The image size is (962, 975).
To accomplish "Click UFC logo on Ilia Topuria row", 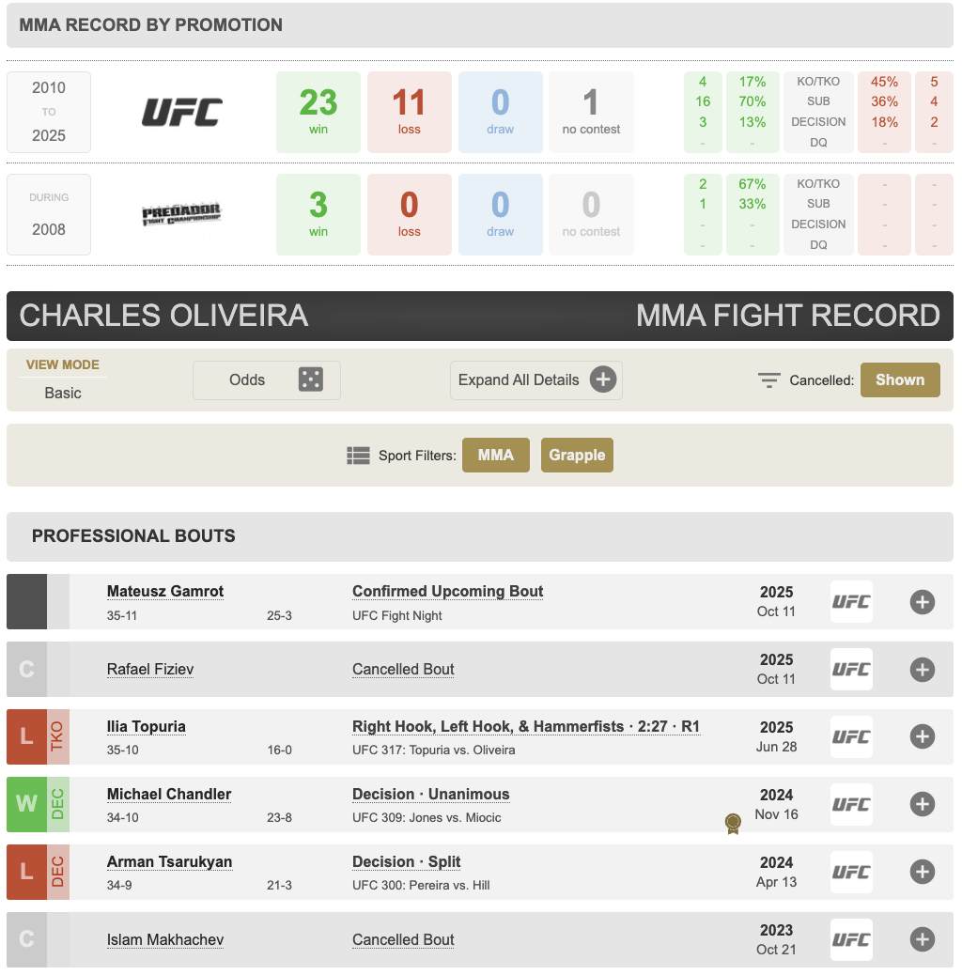I will point(851,736).
